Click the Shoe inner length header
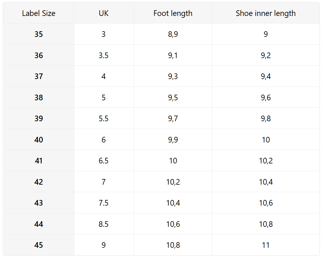This screenshot has height=259, width=323. [x=265, y=13]
